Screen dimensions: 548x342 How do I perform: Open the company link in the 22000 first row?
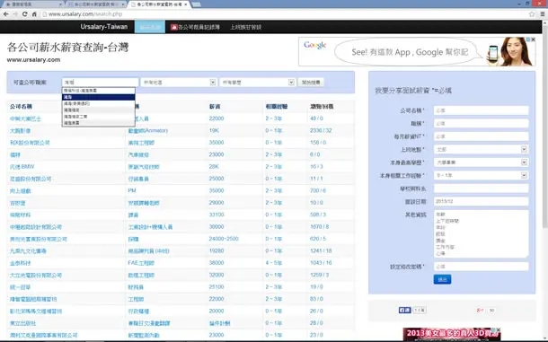pos(25,118)
